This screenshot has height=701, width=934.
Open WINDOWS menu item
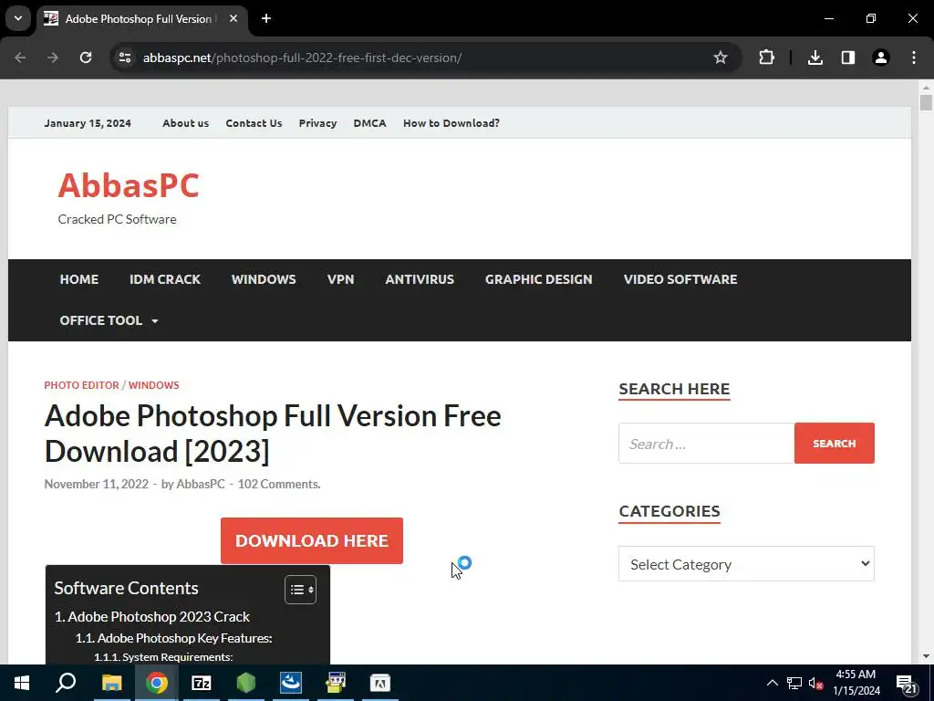point(264,279)
